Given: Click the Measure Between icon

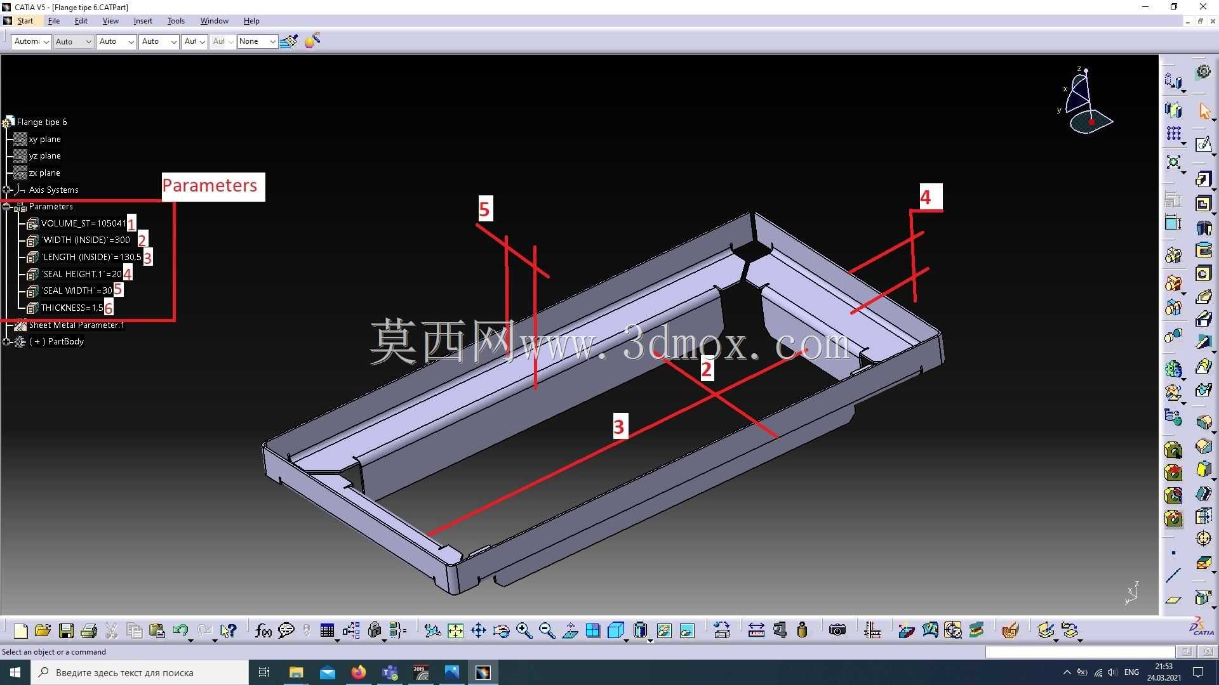Looking at the screenshot, I should coord(756,630).
